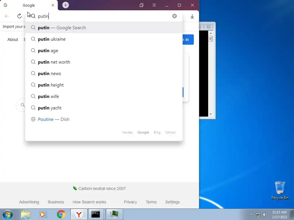Click the Show desktop strip beside the clock
294x220 pixels.
point(292,215)
